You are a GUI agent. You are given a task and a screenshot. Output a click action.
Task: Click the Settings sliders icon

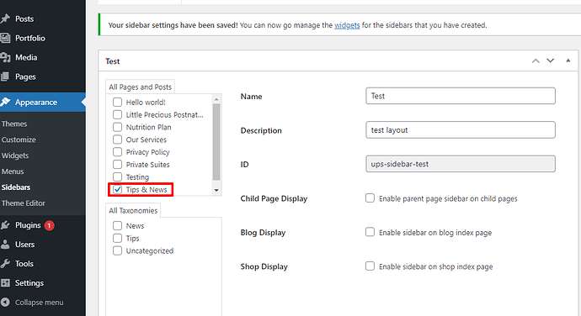point(5,282)
